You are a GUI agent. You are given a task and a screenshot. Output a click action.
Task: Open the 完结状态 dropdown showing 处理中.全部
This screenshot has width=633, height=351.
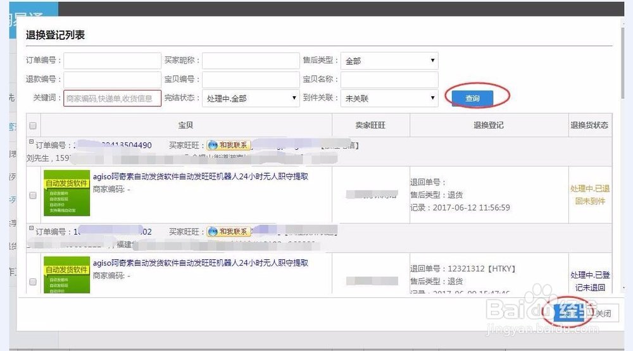(x=251, y=98)
